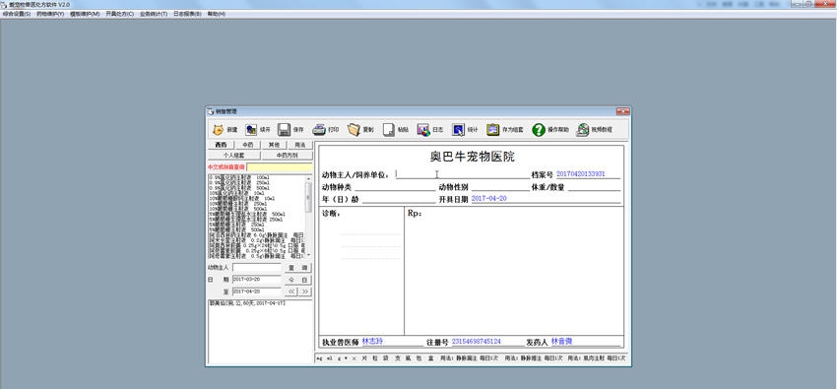Click the 复制 (Copy) folder icon
Image resolution: width=837 pixels, height=389 pixels.
point(354,130)
